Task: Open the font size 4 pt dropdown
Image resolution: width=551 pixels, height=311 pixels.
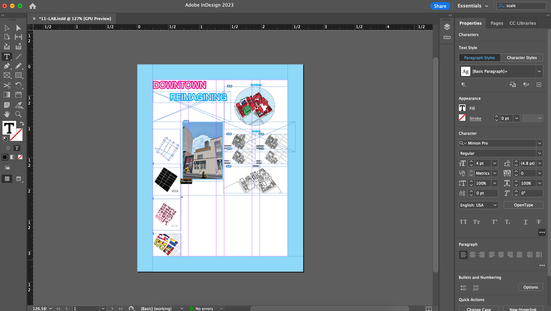Action: (494, 163)
